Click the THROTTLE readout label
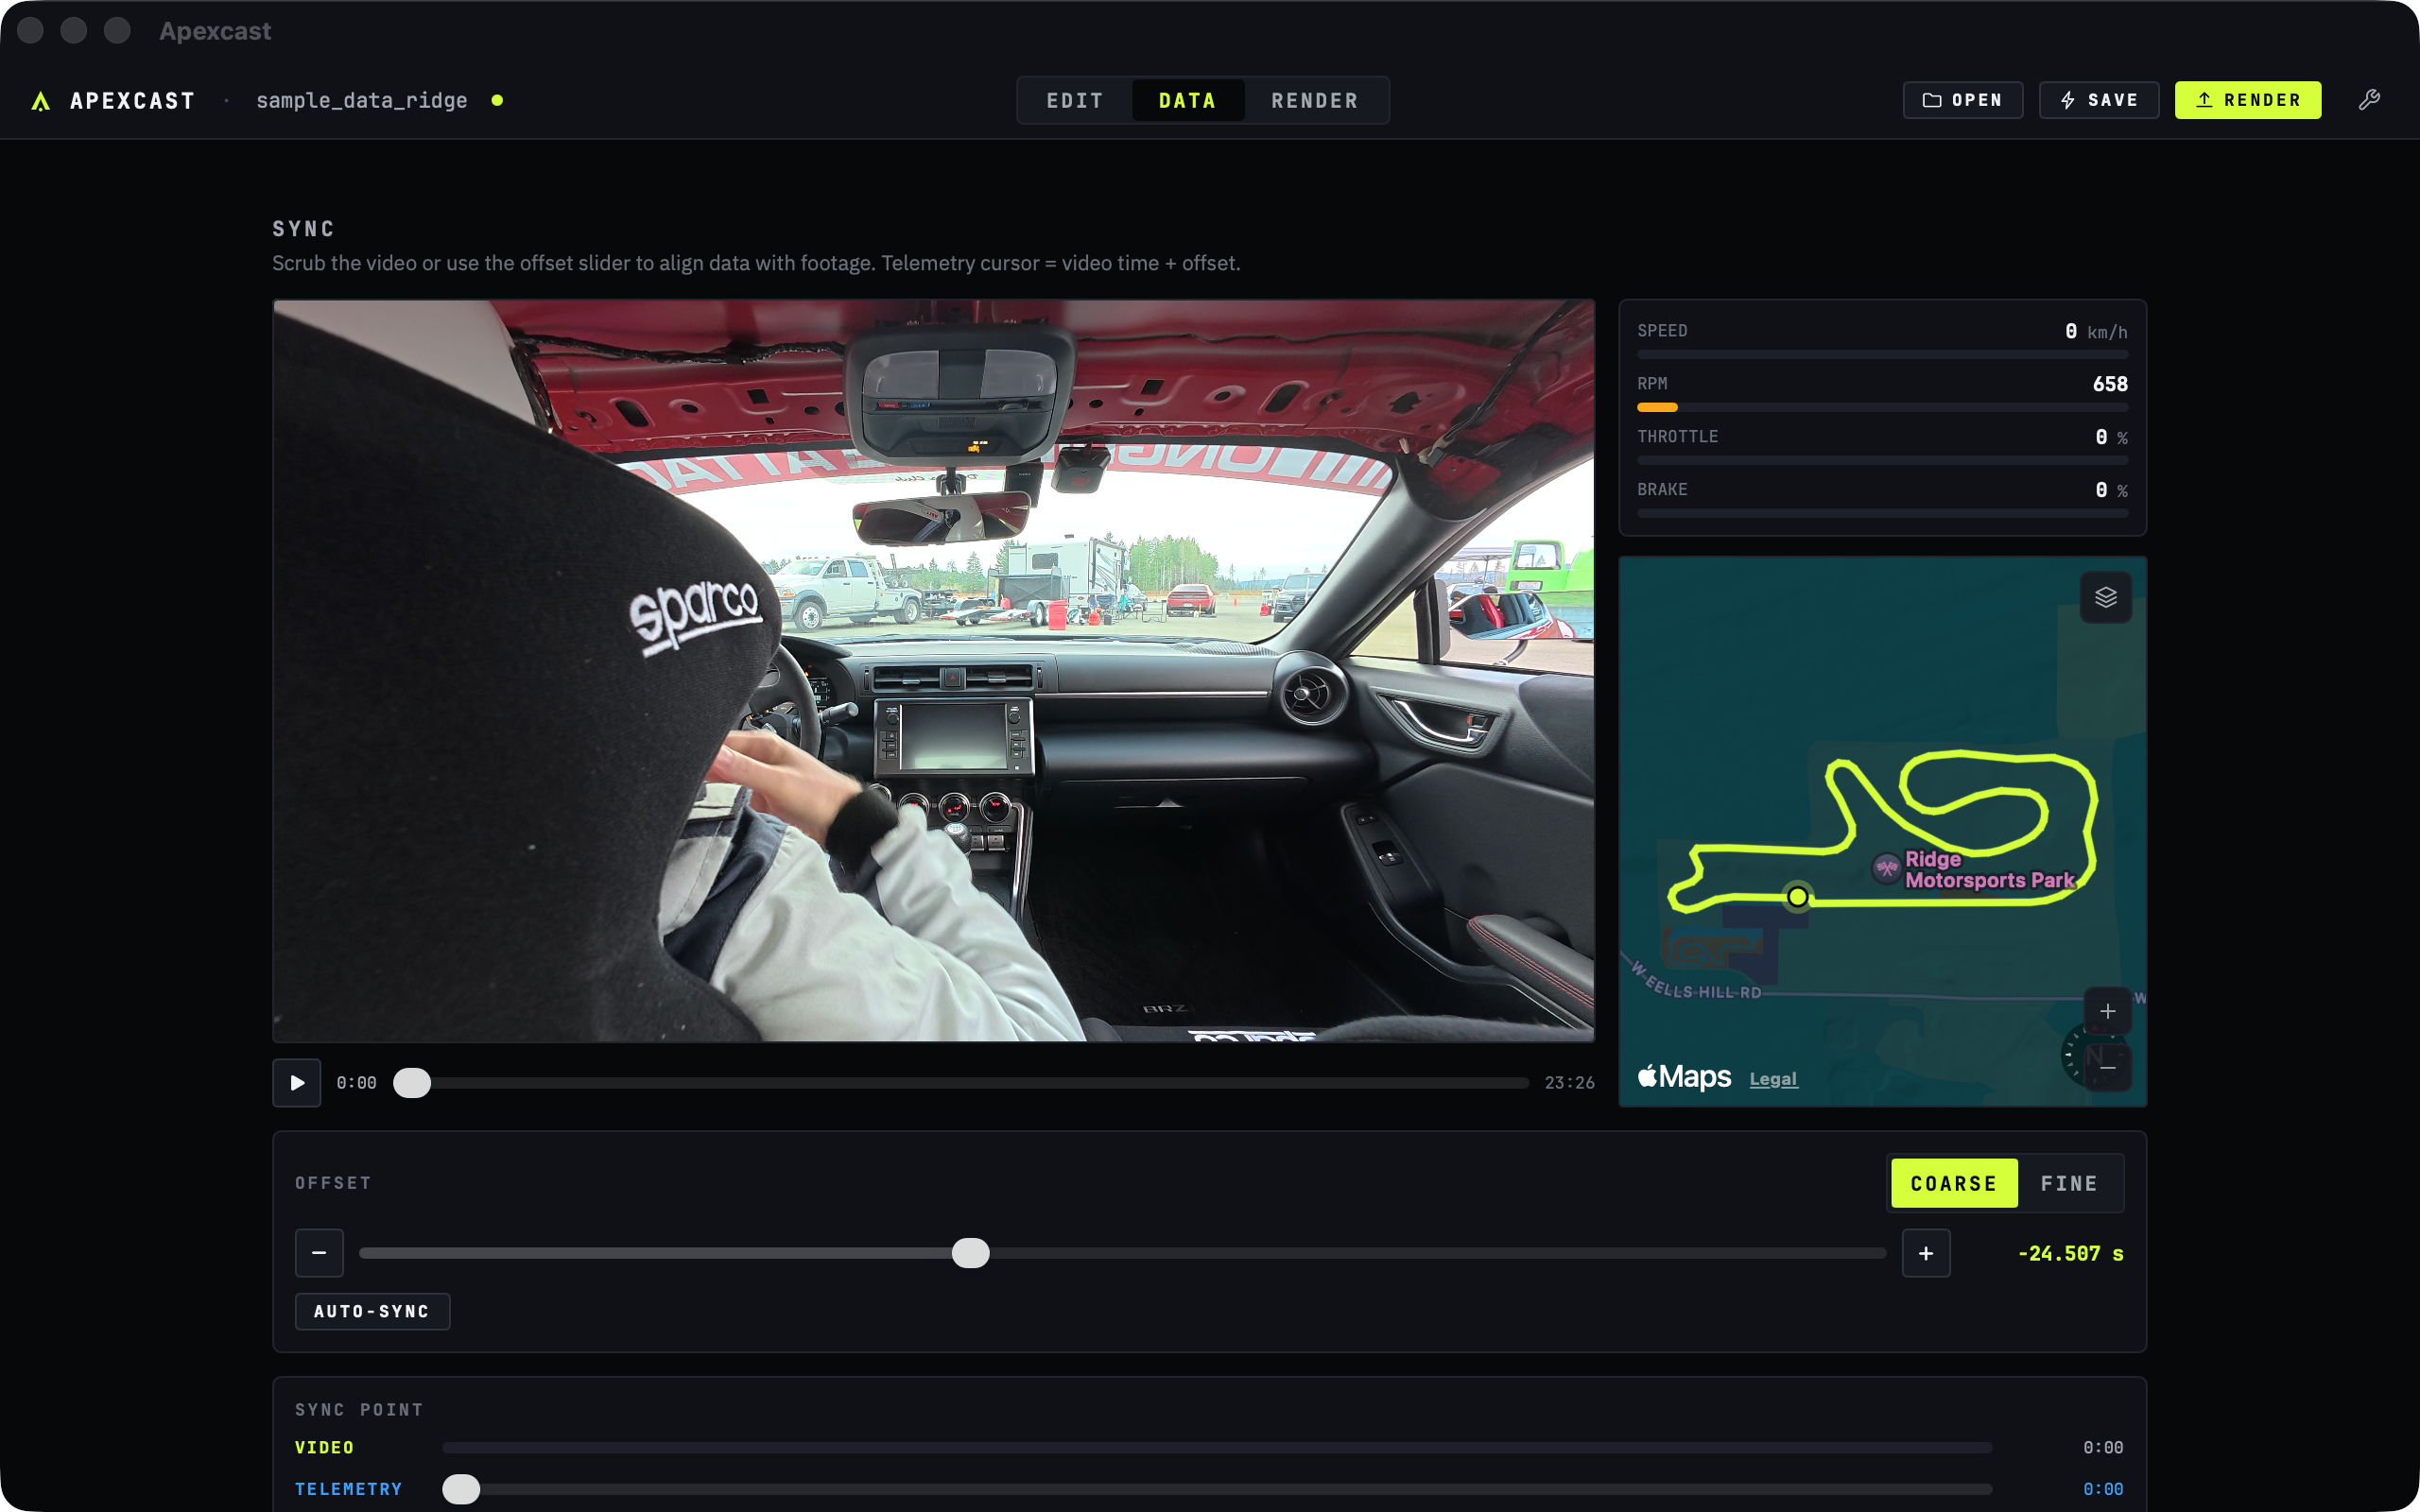The height and width of the screenshot is (1512, 2420). coord(1678,437)
